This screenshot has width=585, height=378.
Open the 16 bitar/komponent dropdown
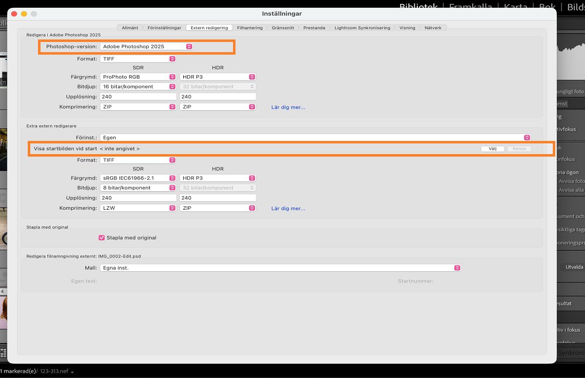(x=138, y=86)
